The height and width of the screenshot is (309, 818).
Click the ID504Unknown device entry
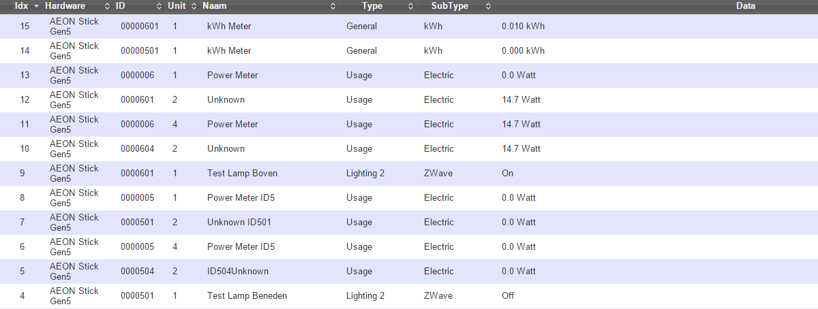[238, 272]
